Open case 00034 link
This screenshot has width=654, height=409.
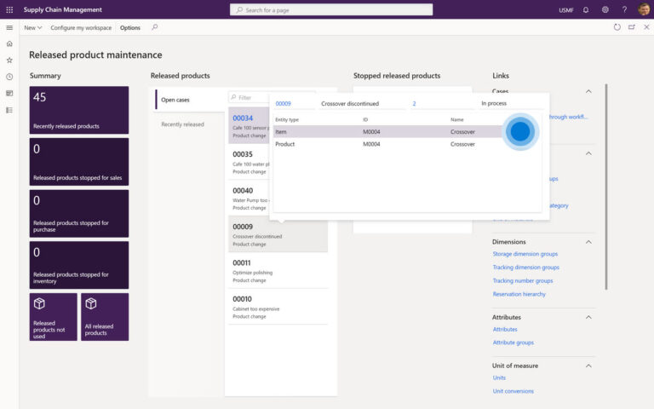point(243,118)
